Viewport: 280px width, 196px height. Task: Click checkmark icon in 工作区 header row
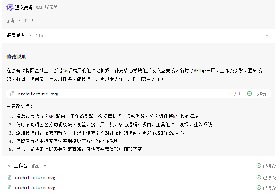tap(258, 166)
